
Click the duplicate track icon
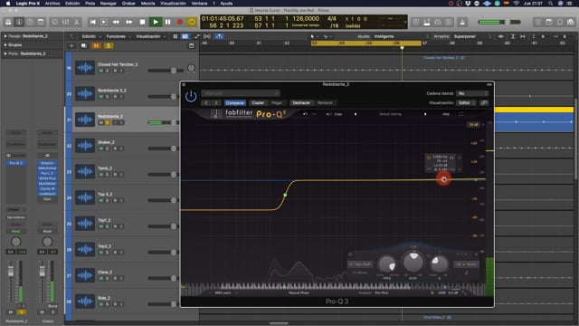[x=84, y=46]
